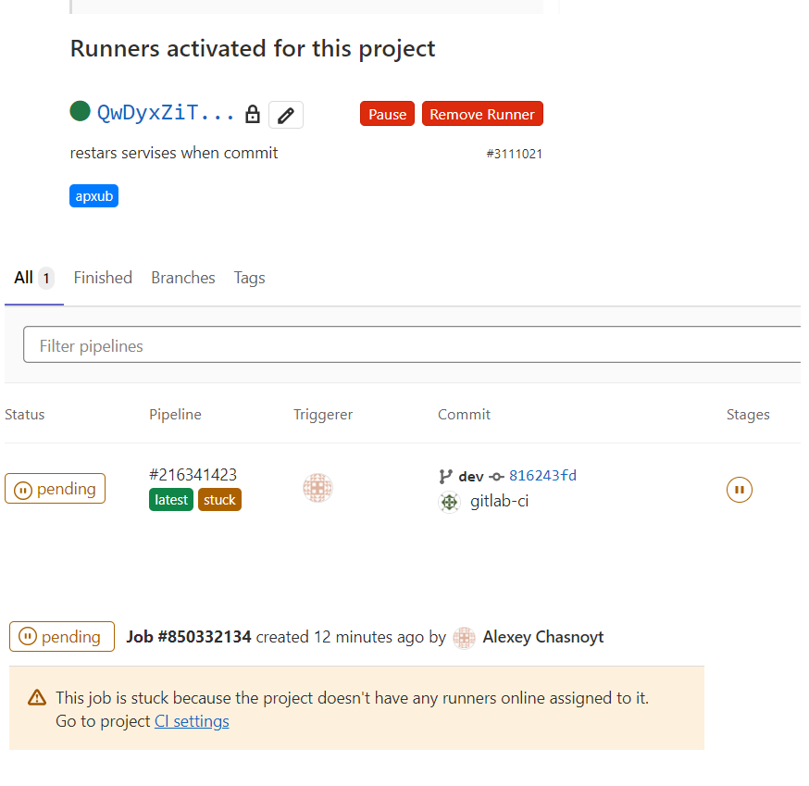
Task: Click the branch fork icon beside dev
Action: (x=445, y=477)
